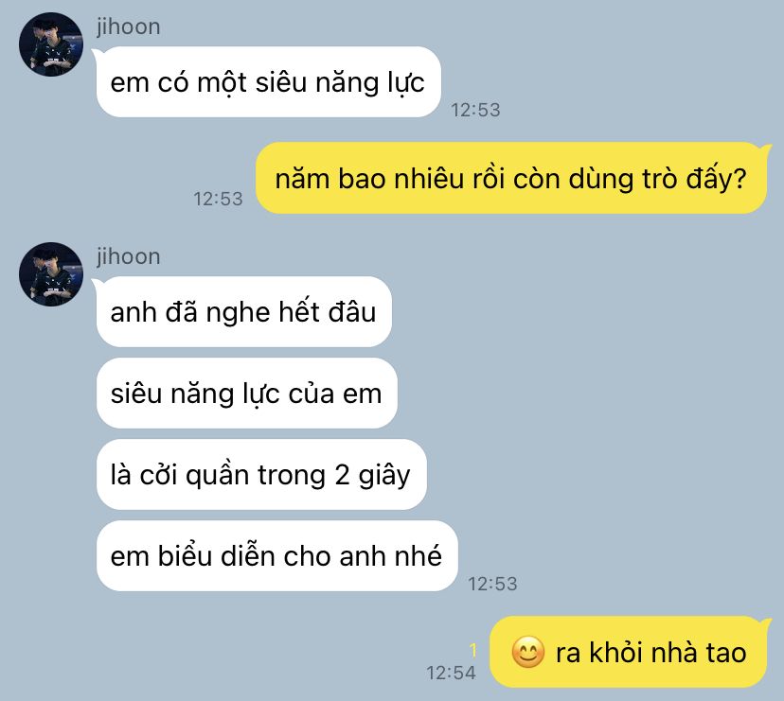
Task: Select yellow message 'ra khỏi nhà tao'
Action: [629, 652]
